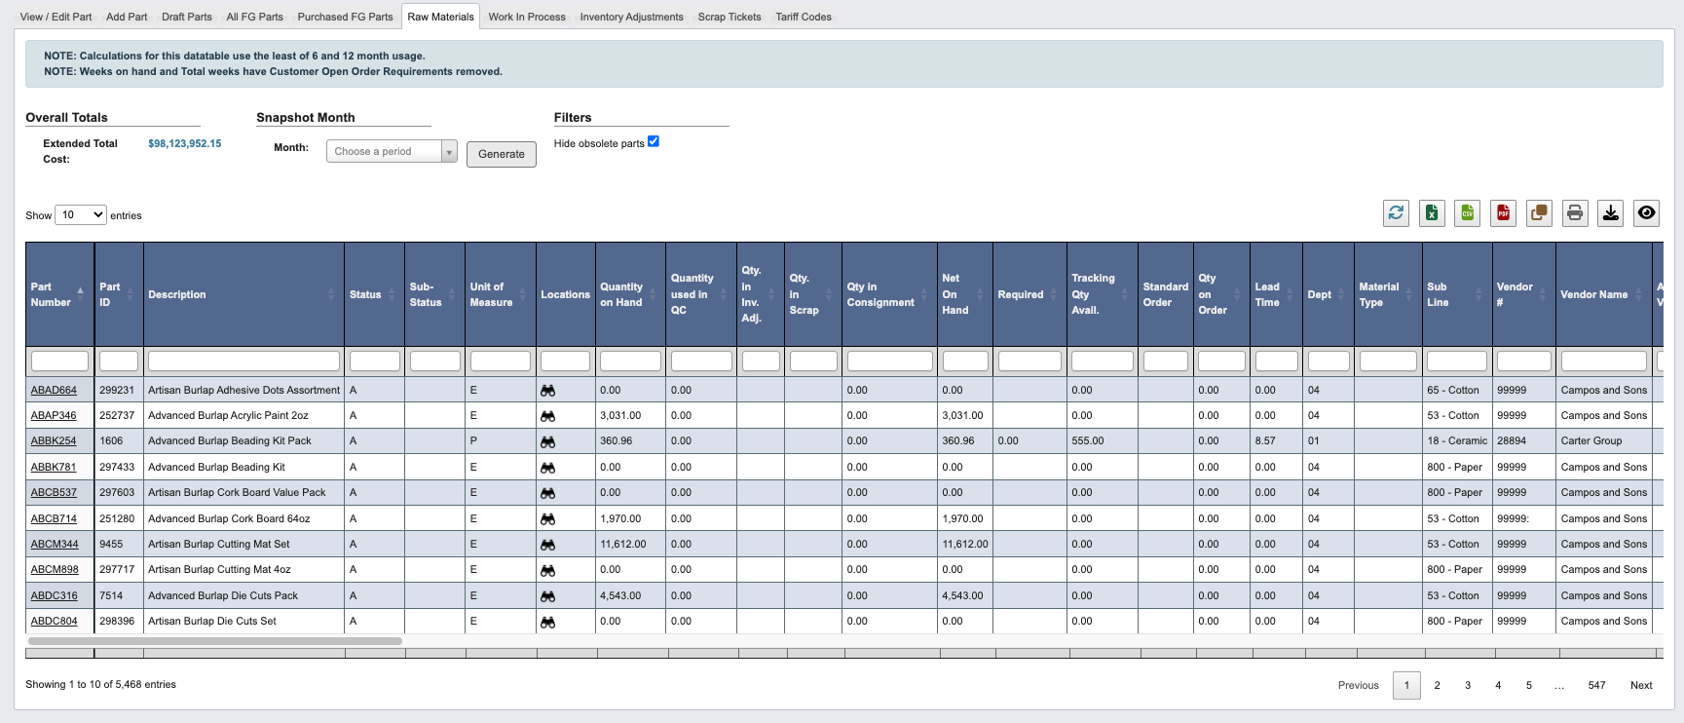
Task: View locations binoculars for ABBK781
Action: tap(548, 467)
